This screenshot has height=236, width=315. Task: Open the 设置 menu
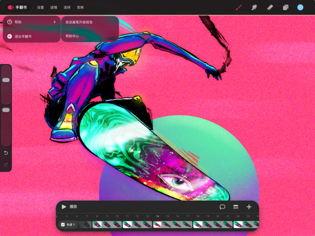point(40,7)
